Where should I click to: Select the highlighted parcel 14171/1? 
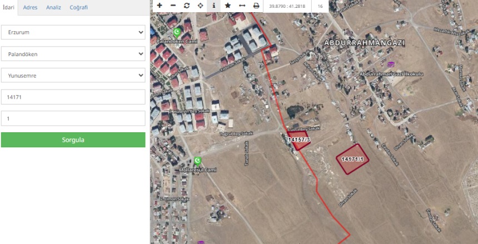352,159
